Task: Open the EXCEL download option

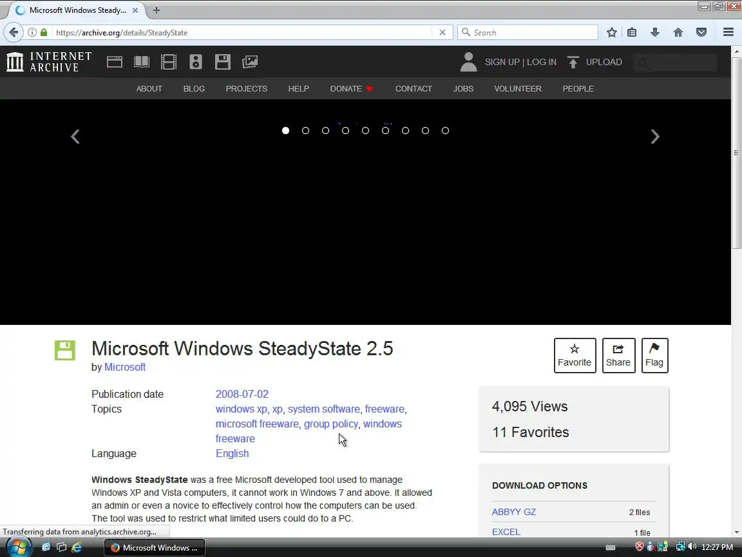Action: click(506, 532)
